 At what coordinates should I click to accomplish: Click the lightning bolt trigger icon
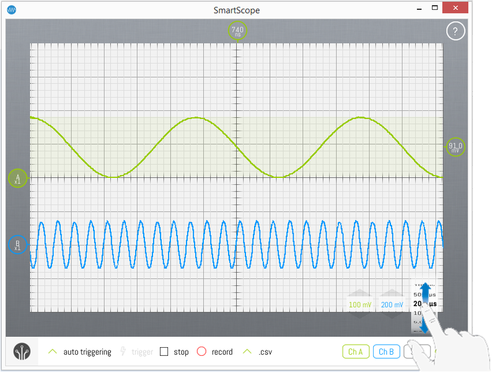[x=123, y=352]
